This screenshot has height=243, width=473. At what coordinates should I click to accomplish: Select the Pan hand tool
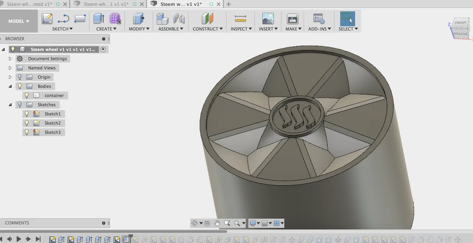click(x=217, y=223)
